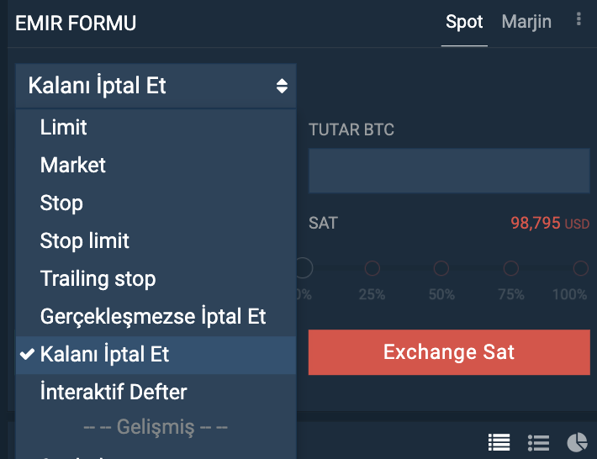Choose Limit from the order type list

coord(156,127)
